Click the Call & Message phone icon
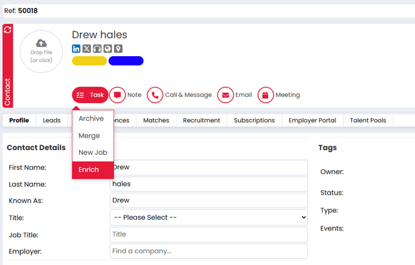The width and height of the screenshot is (415, 265). click(155, 95)
